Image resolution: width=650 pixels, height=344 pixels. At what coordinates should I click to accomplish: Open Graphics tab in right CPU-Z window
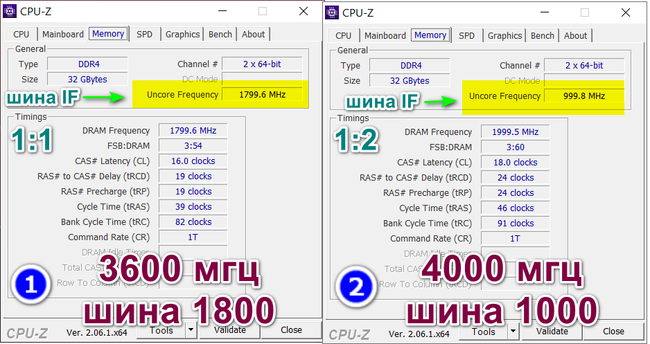point(504,35)
